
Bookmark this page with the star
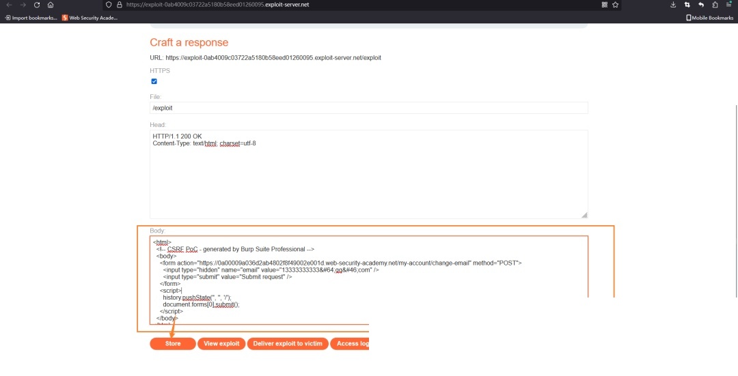coord(615,5)
